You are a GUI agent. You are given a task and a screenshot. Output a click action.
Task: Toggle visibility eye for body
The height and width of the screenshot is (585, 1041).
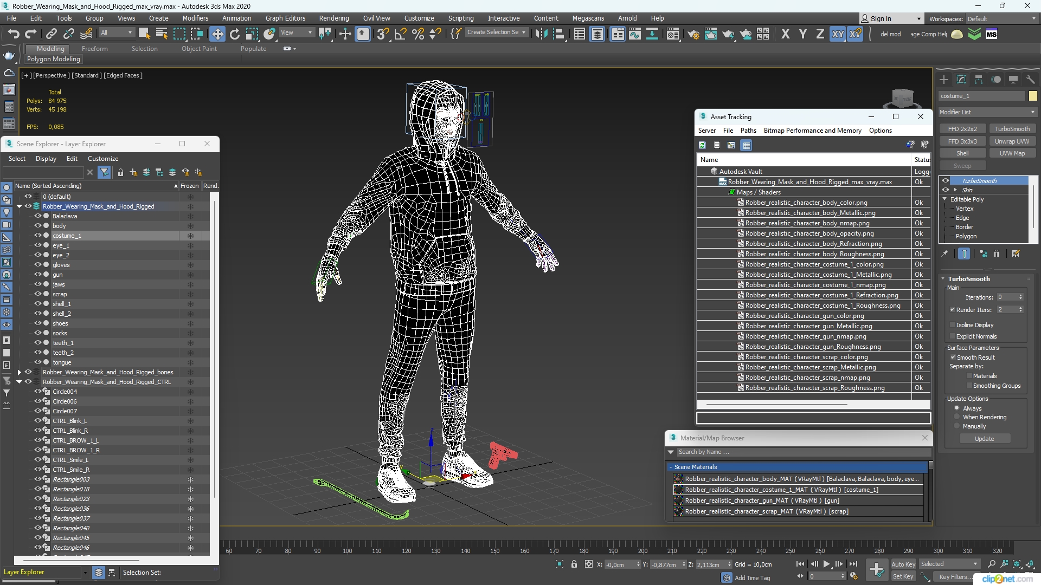click(x=38, y=226)
